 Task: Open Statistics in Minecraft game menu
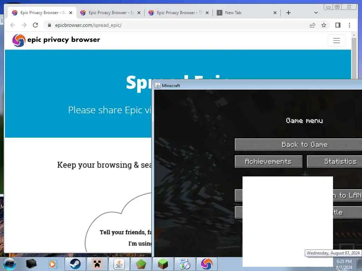(x=334, y=161)
